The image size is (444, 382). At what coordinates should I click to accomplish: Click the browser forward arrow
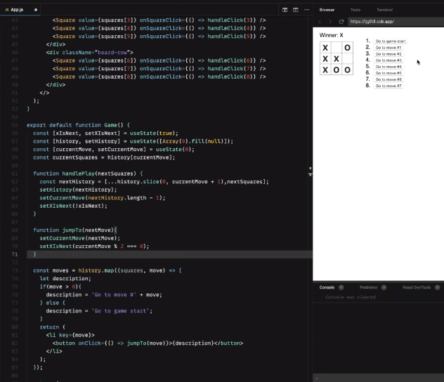click(330, 22)
